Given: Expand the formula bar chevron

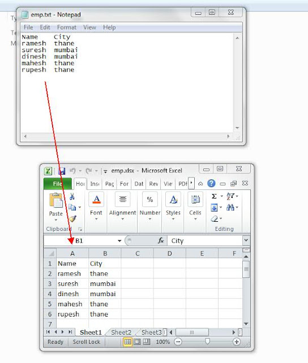Looking at the screenshot, I should [246, 240].
